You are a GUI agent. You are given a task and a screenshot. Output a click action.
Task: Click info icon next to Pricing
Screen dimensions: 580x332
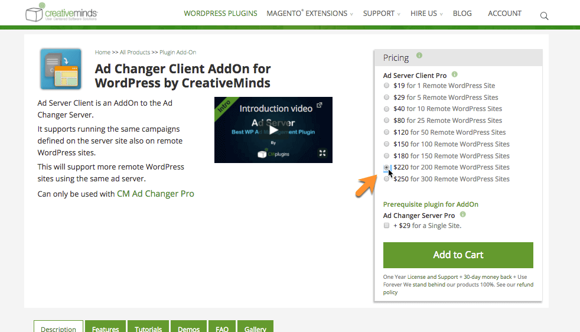(x=419, y=55)
